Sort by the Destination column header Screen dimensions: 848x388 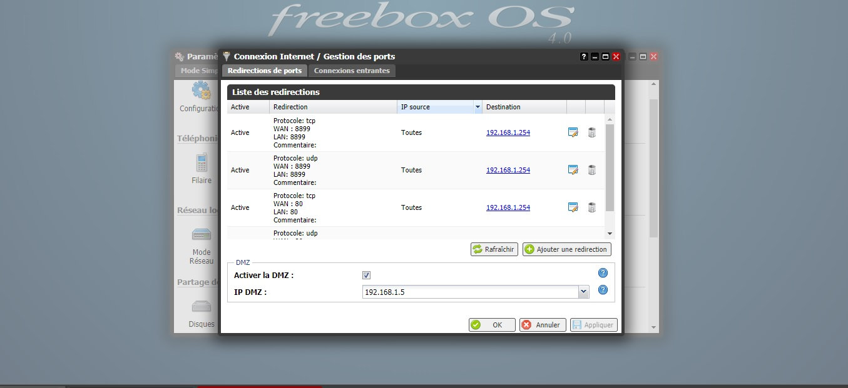[524, 107]
